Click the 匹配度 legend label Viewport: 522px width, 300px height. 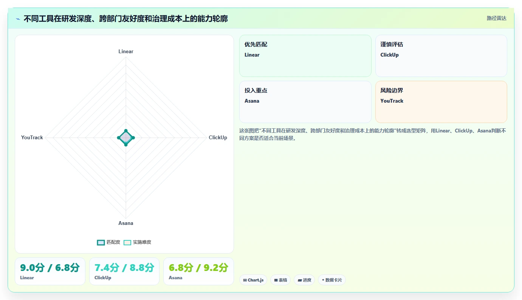click(x=113, y=242)
